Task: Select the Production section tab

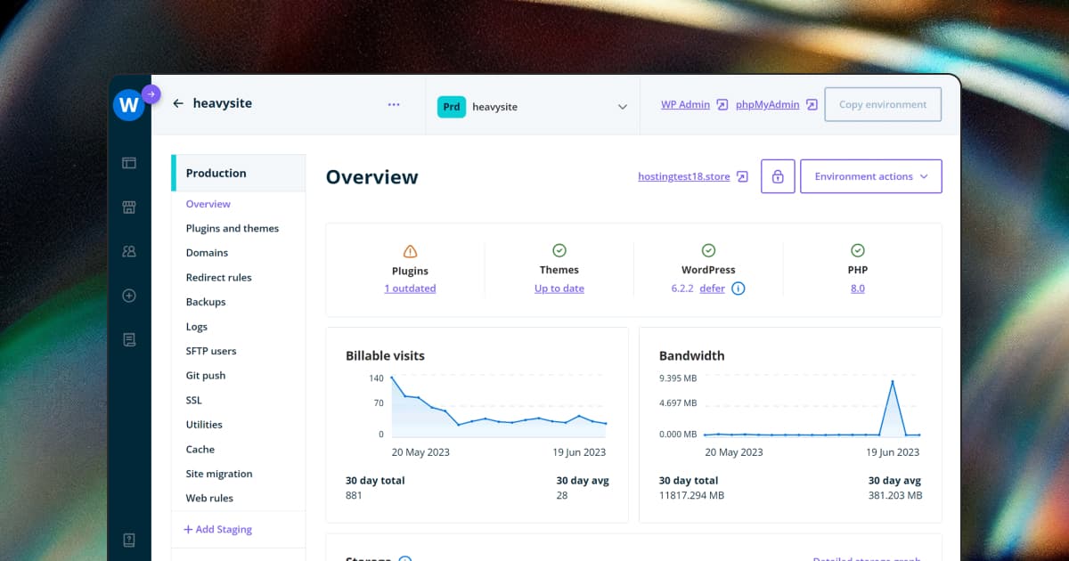Action: pyautogui.click(x=239, y=173)
